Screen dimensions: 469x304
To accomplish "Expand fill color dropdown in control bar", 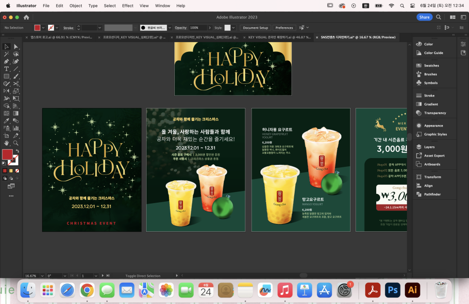I will coord(43,28).
